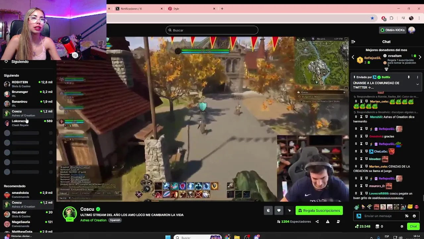Screen dimensions: 424x239
Task: Click the user icon right of the report triangle
Action: click(338, 221)
